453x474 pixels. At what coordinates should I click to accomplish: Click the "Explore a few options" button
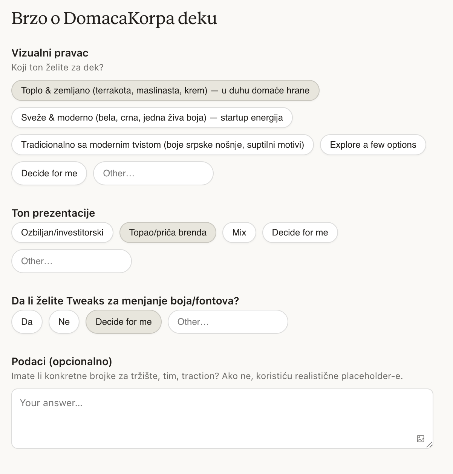(x=373, y=145)
